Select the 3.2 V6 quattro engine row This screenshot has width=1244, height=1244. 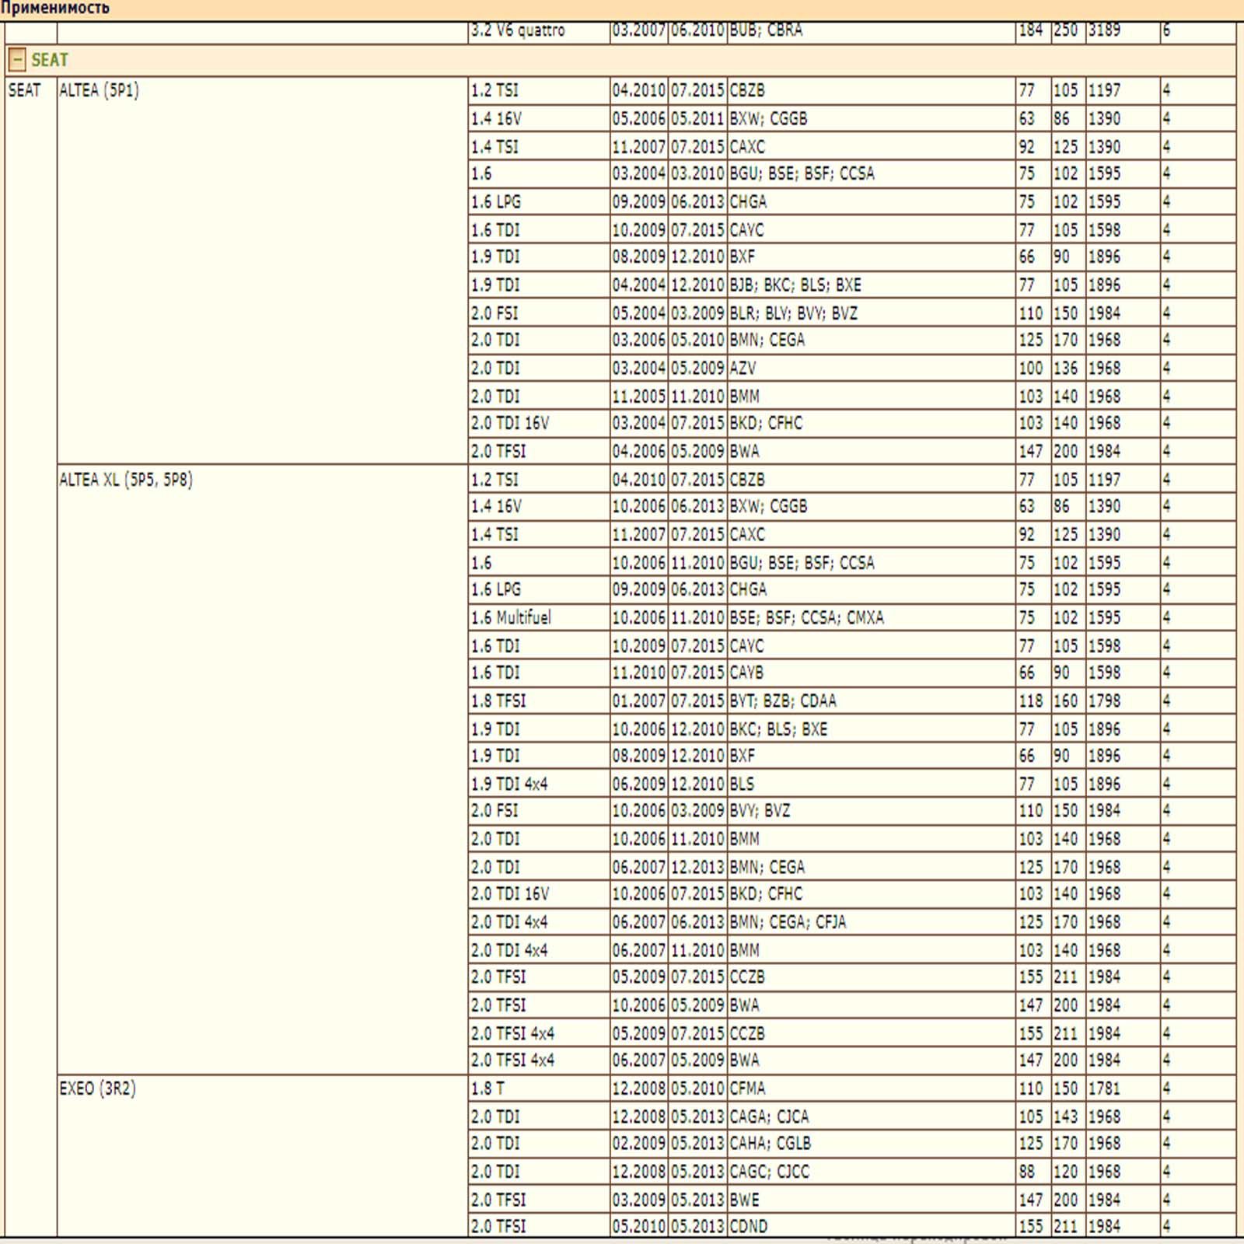coord(518,30)
